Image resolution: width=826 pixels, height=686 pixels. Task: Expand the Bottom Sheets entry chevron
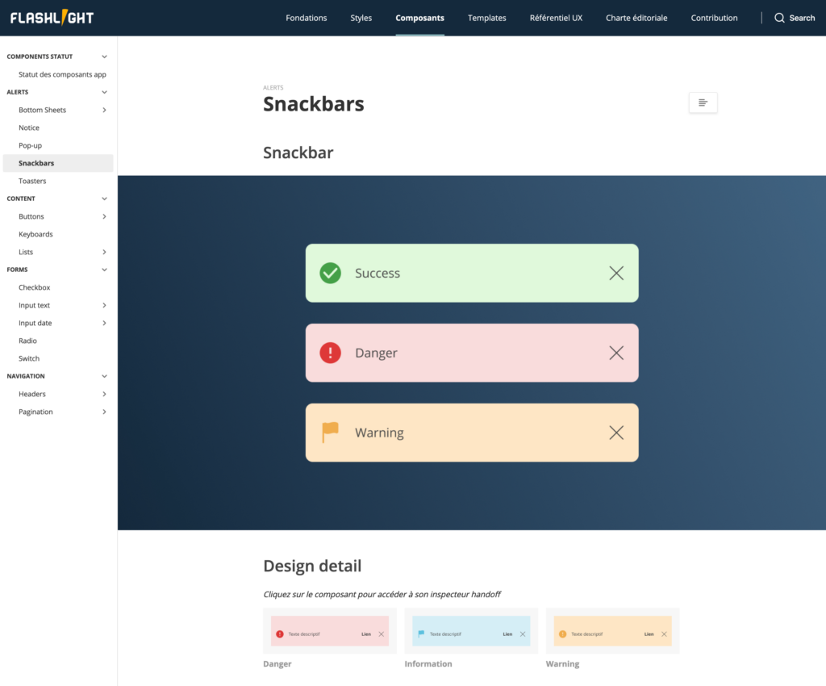pyautogui.click(x=103, y=110)
